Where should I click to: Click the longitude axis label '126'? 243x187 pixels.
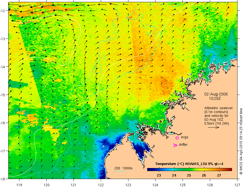tap(210, 185)
